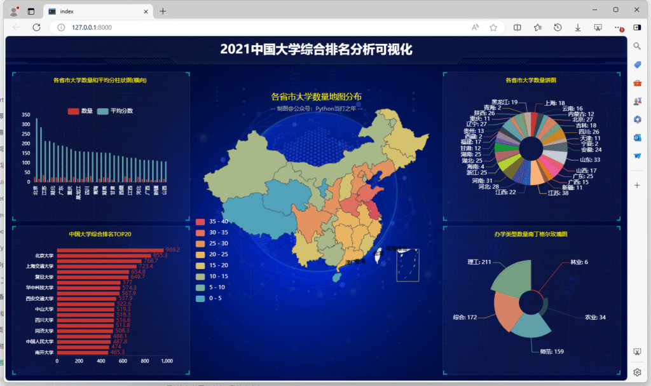Activate the Split screen toolbar icon
651x386 pixels.
click(x=517, y=28)
